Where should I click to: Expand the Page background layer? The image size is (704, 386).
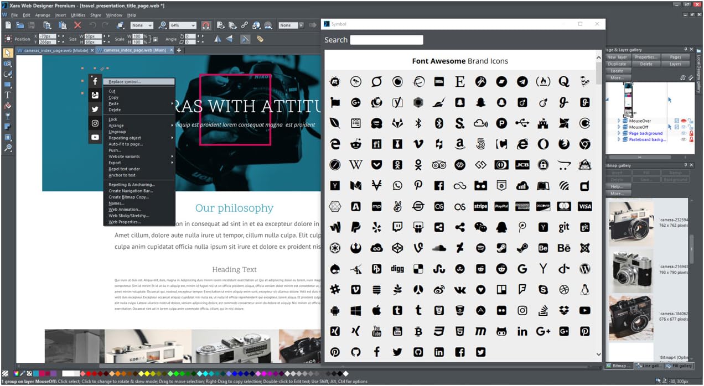(619, 133)
